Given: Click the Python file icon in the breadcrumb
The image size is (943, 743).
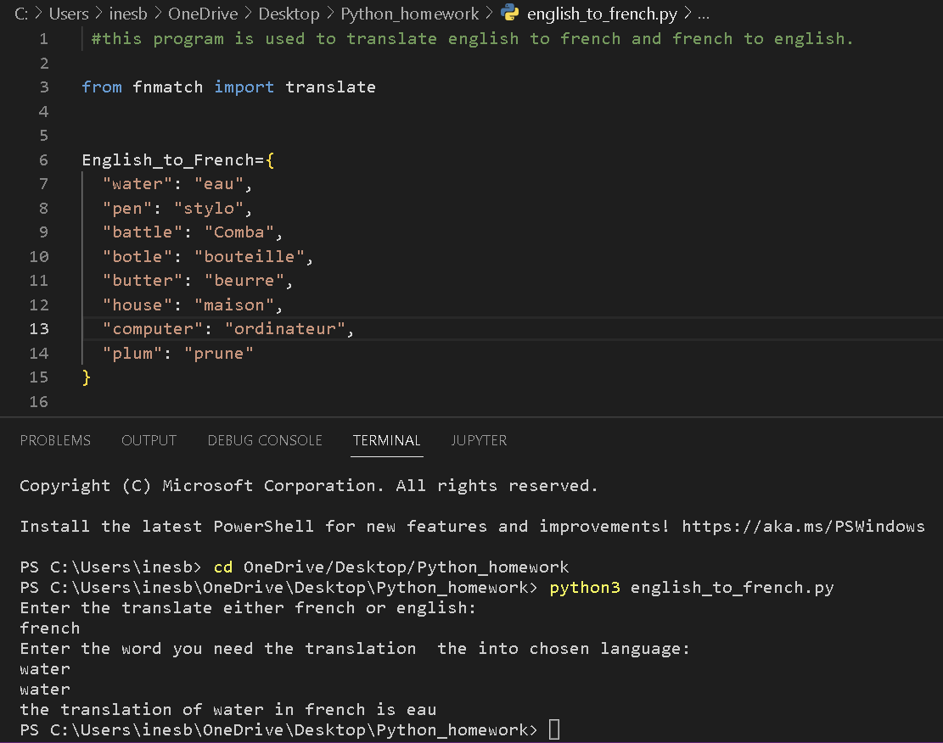Looking at the screenshot, I should pyautogui.click(x=509, y=14).
